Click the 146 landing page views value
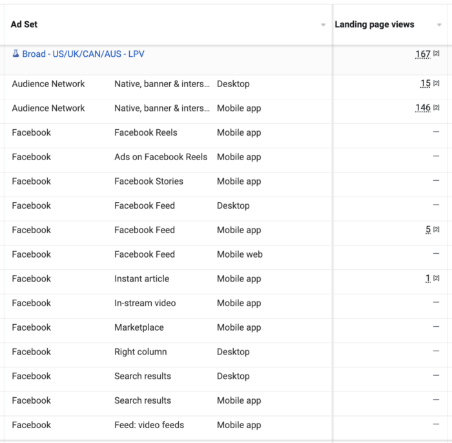 point(423,108)
